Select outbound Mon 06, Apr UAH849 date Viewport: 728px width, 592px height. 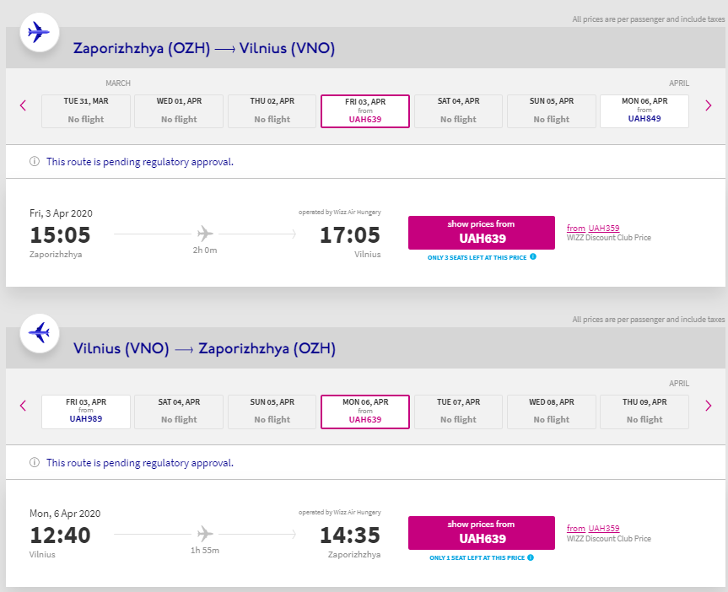[644, 110]
